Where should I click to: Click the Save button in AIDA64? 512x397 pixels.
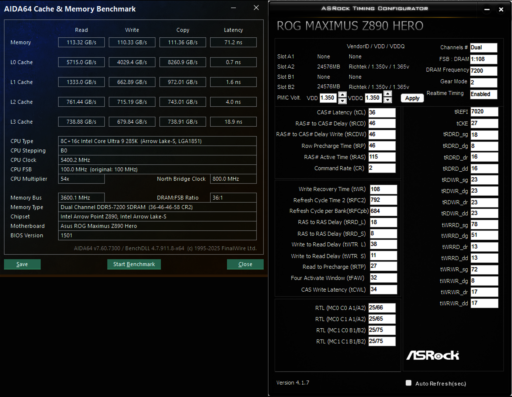pyautogui.click(x=22, y=264)
